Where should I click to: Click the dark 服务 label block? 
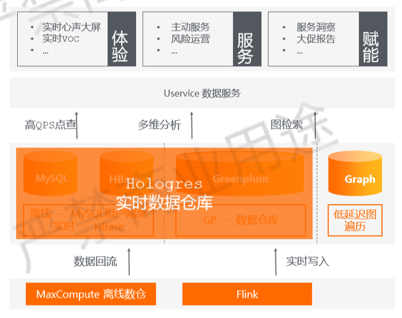[247, 39]
